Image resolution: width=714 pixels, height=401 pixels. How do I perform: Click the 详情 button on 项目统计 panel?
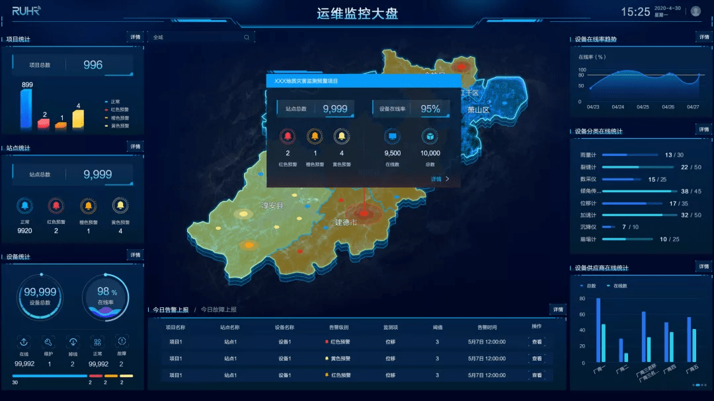click(136, 37)
